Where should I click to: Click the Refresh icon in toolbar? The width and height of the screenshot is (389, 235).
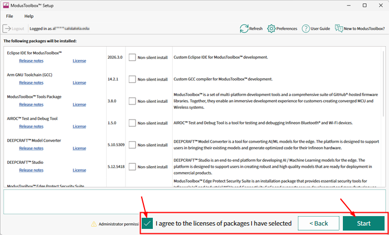244,29
